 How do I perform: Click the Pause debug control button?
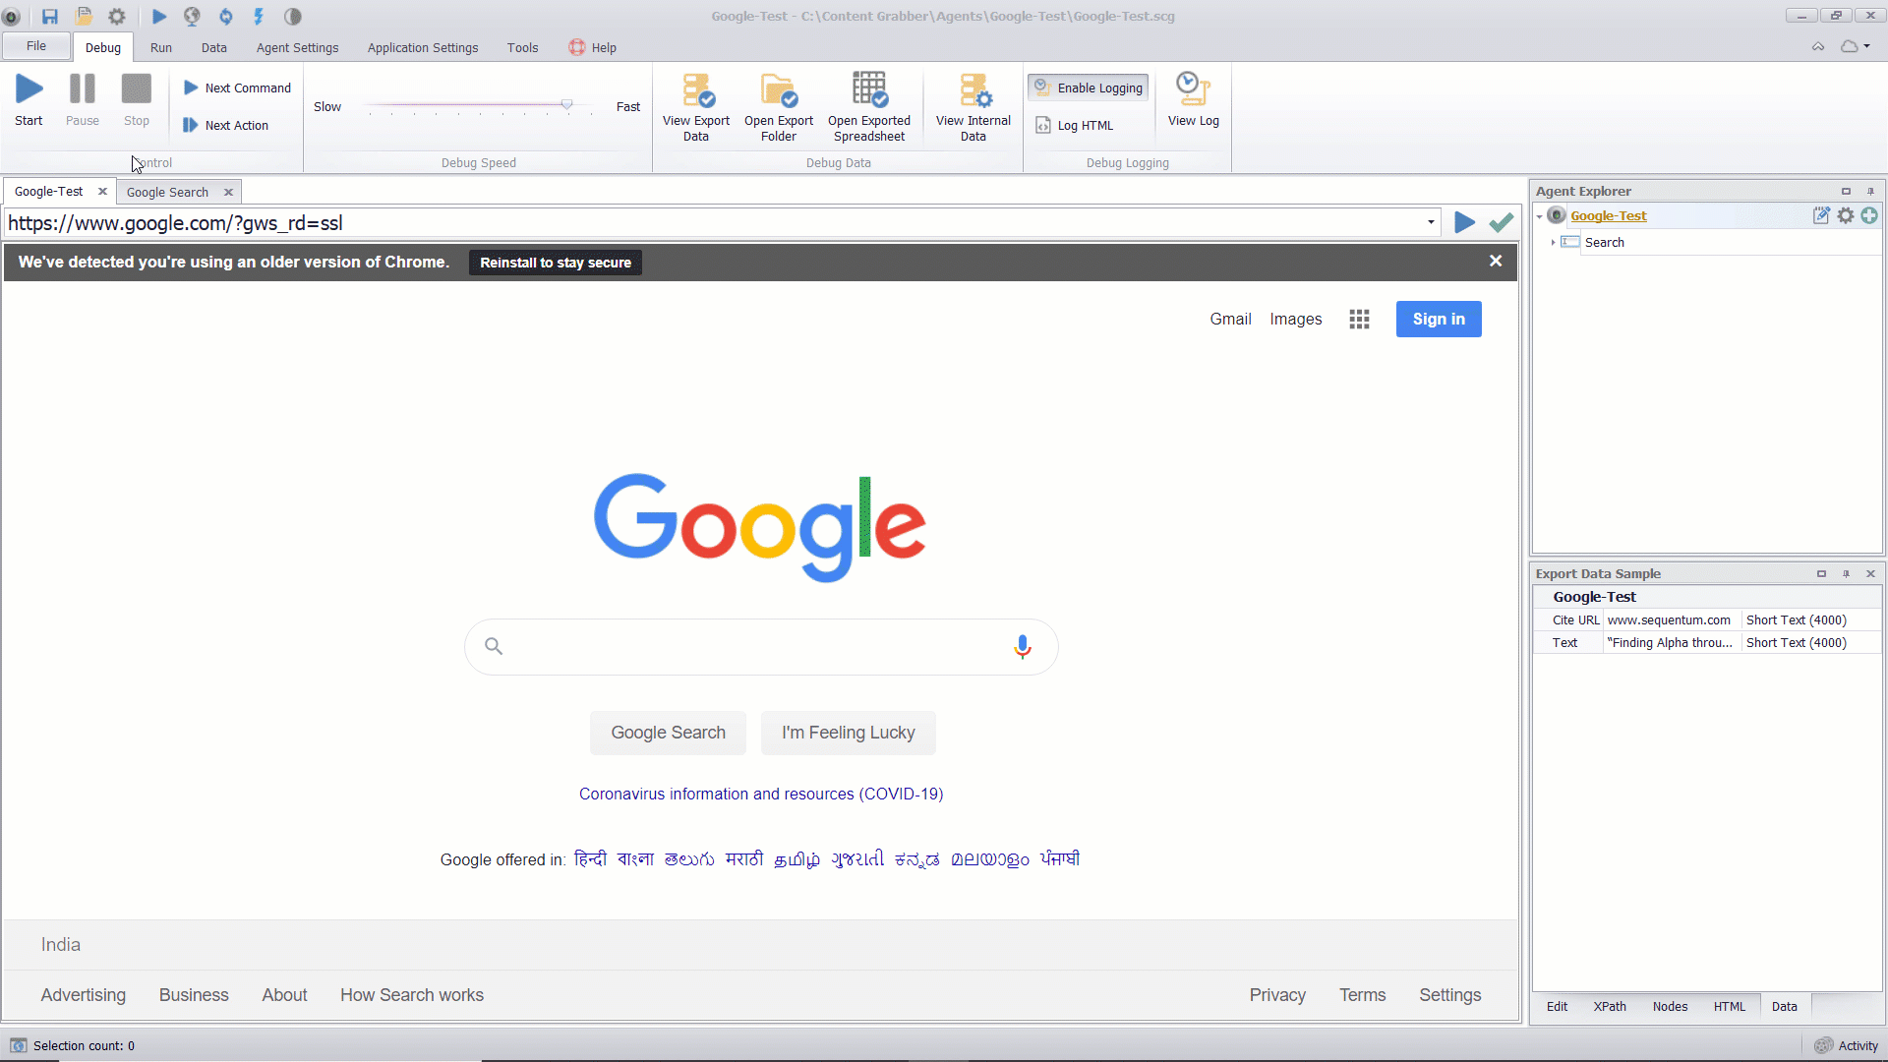click(x=82, y=97)
